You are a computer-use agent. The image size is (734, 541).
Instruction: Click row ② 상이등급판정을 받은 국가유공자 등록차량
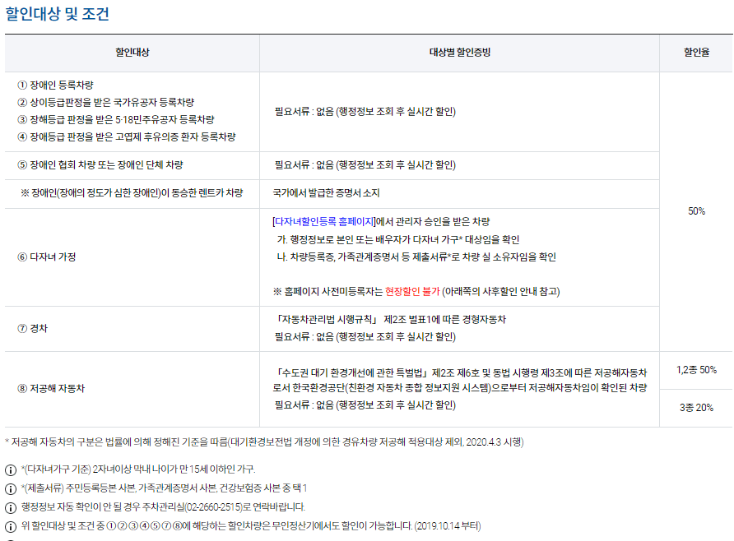(x=106, y=103)
